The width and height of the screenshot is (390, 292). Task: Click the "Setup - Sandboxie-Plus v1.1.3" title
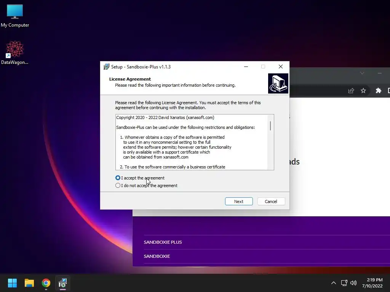141,67
